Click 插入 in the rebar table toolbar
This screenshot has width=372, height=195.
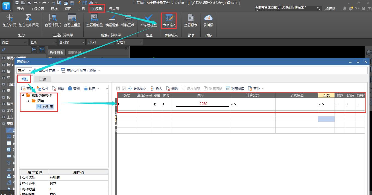[156, 88]
